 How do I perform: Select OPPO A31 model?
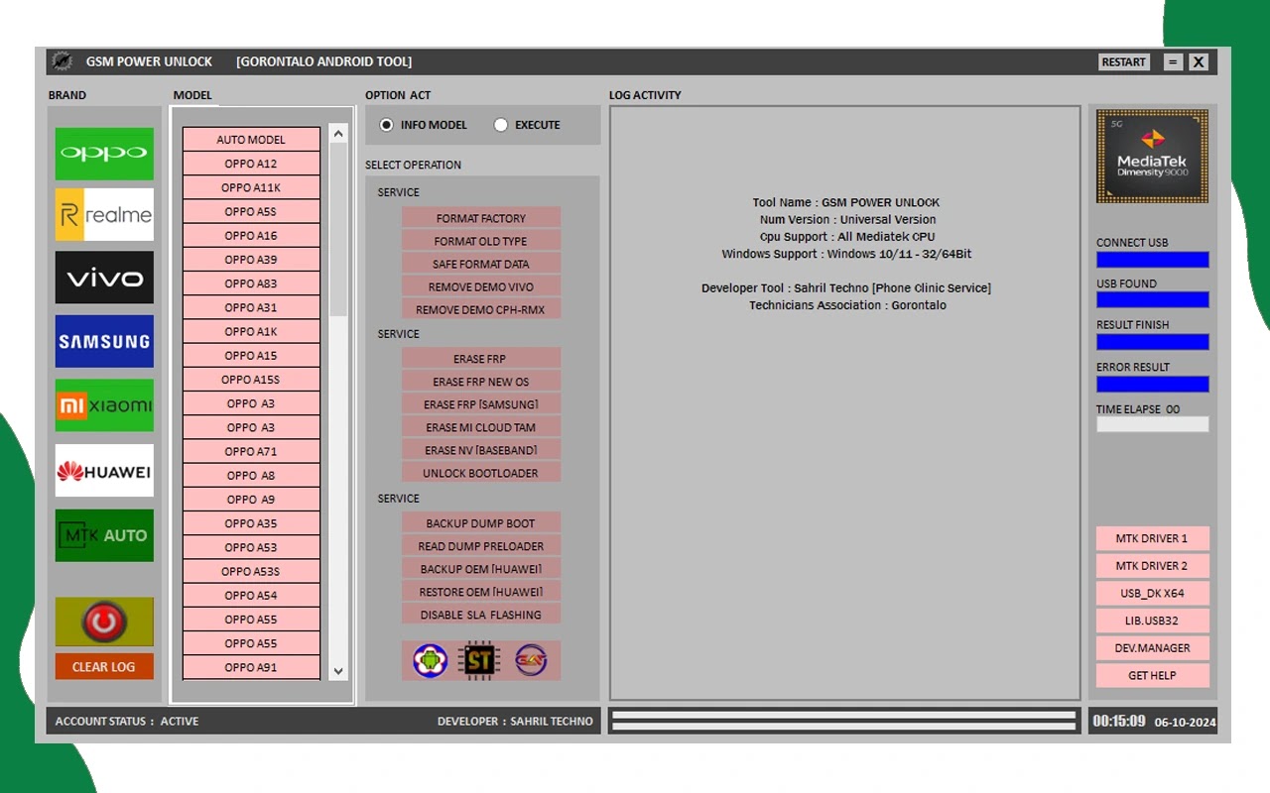[251, 307]
